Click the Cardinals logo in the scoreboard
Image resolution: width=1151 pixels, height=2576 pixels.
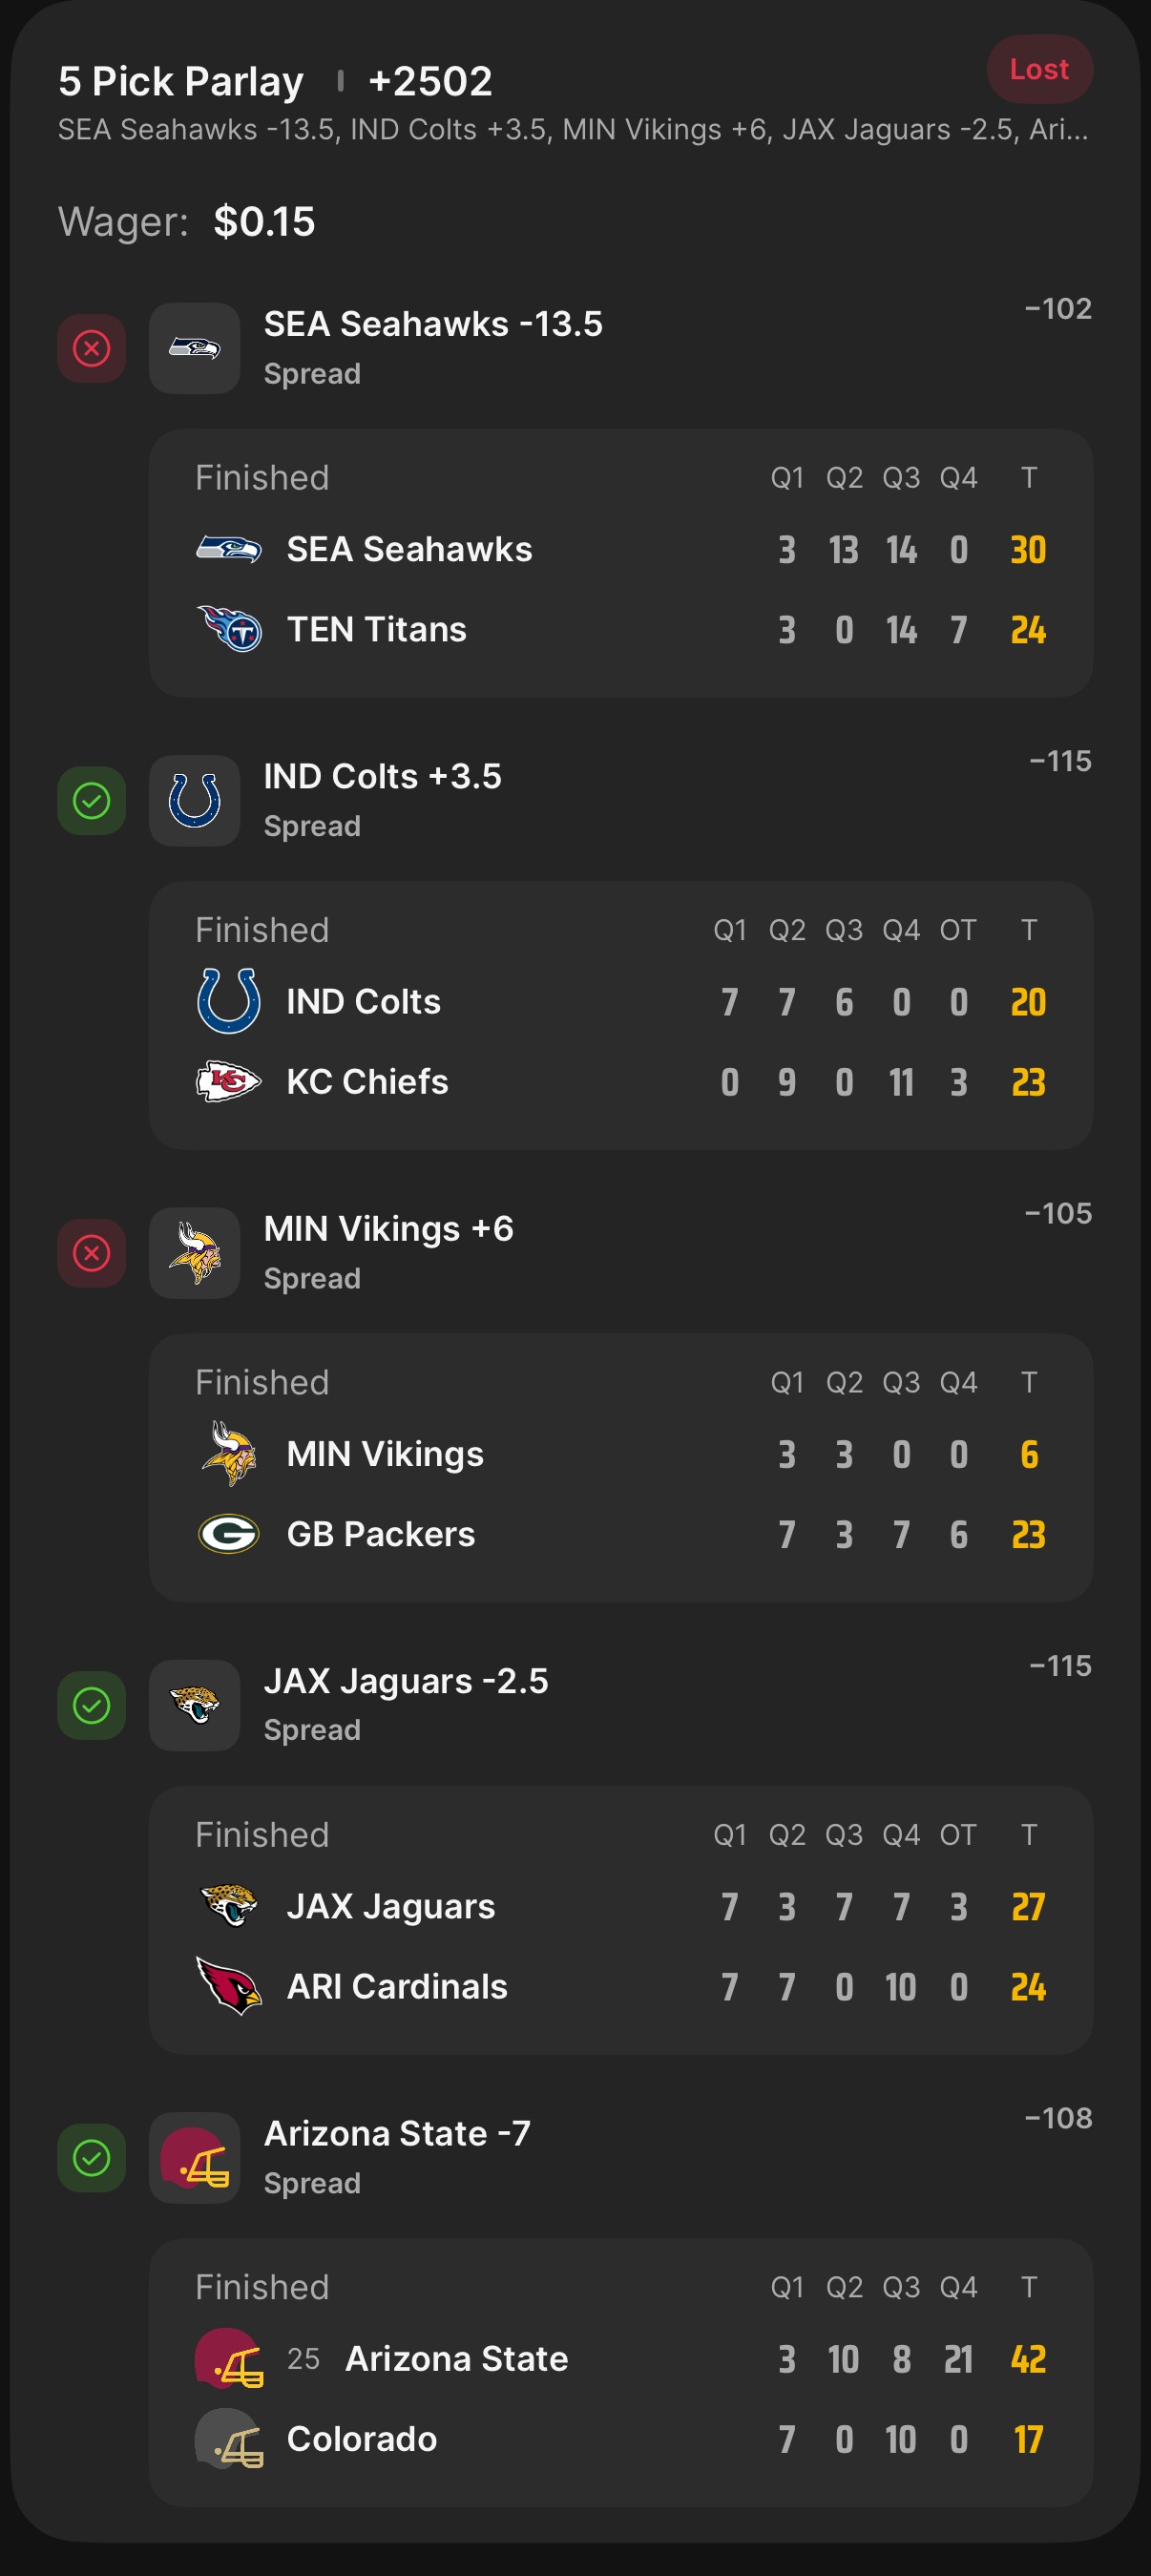(x=229, y=1986)
